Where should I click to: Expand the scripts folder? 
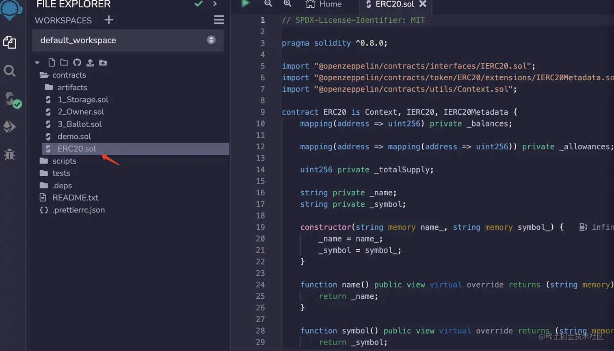tap(58, 161)
